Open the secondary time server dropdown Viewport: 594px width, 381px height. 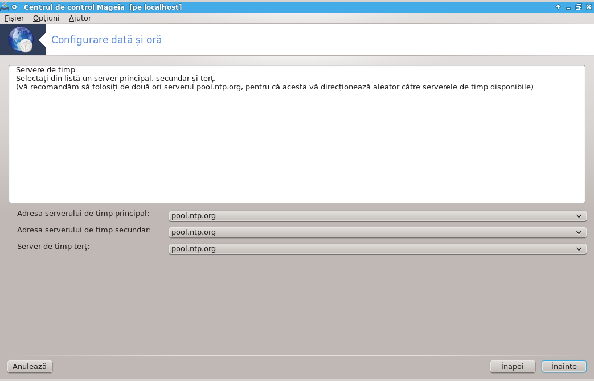pyautogui.click(x=378, y=232)
